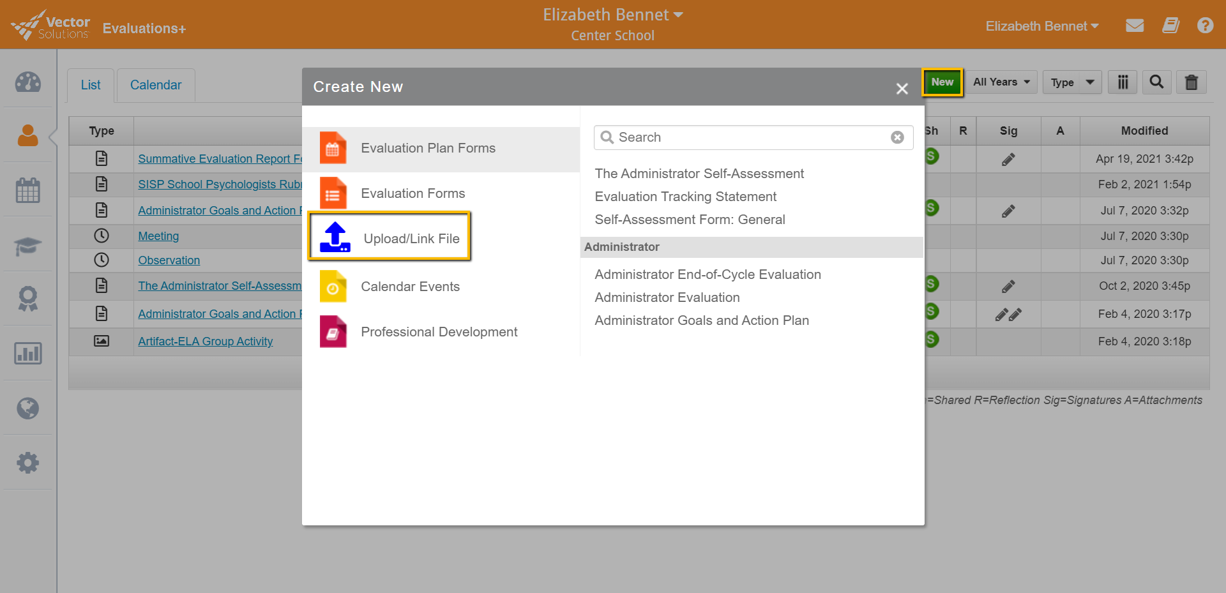The image size is (1226, 593).
Task: Click the magnifier search toolbar button
Action: (1156, 82)
